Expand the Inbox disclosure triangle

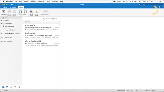[x=1, y=18]
